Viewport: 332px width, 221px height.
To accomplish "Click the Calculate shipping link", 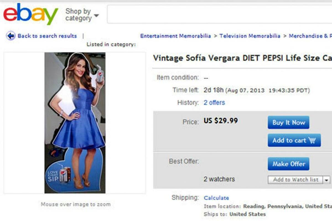I will (x=216, y=198).
